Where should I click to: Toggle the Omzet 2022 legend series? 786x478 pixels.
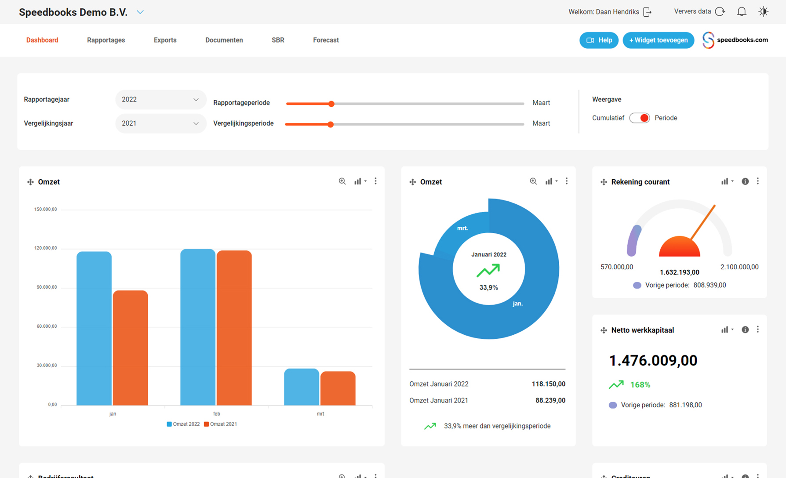coord(183,424)
